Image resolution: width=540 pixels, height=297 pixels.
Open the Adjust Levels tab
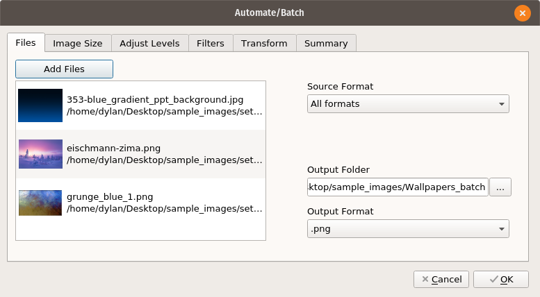pos(150,43)
